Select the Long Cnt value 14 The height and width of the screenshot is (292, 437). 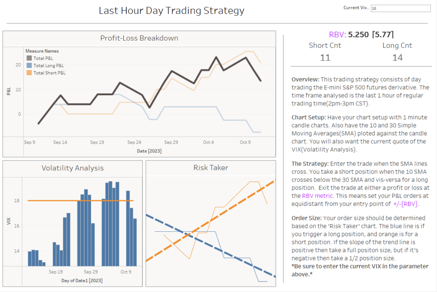(x=397, y=57)
